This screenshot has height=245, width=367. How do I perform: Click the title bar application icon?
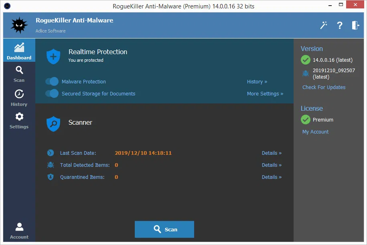(7, 6)
